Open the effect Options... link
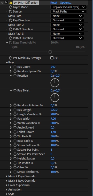Screen dimensions: 93x196 (x=66, y=3)
